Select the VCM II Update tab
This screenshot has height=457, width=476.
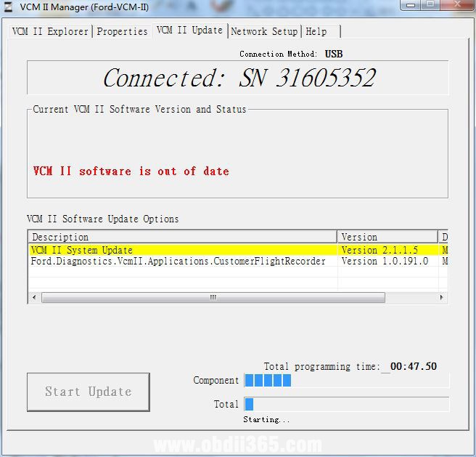coord(189,31)
